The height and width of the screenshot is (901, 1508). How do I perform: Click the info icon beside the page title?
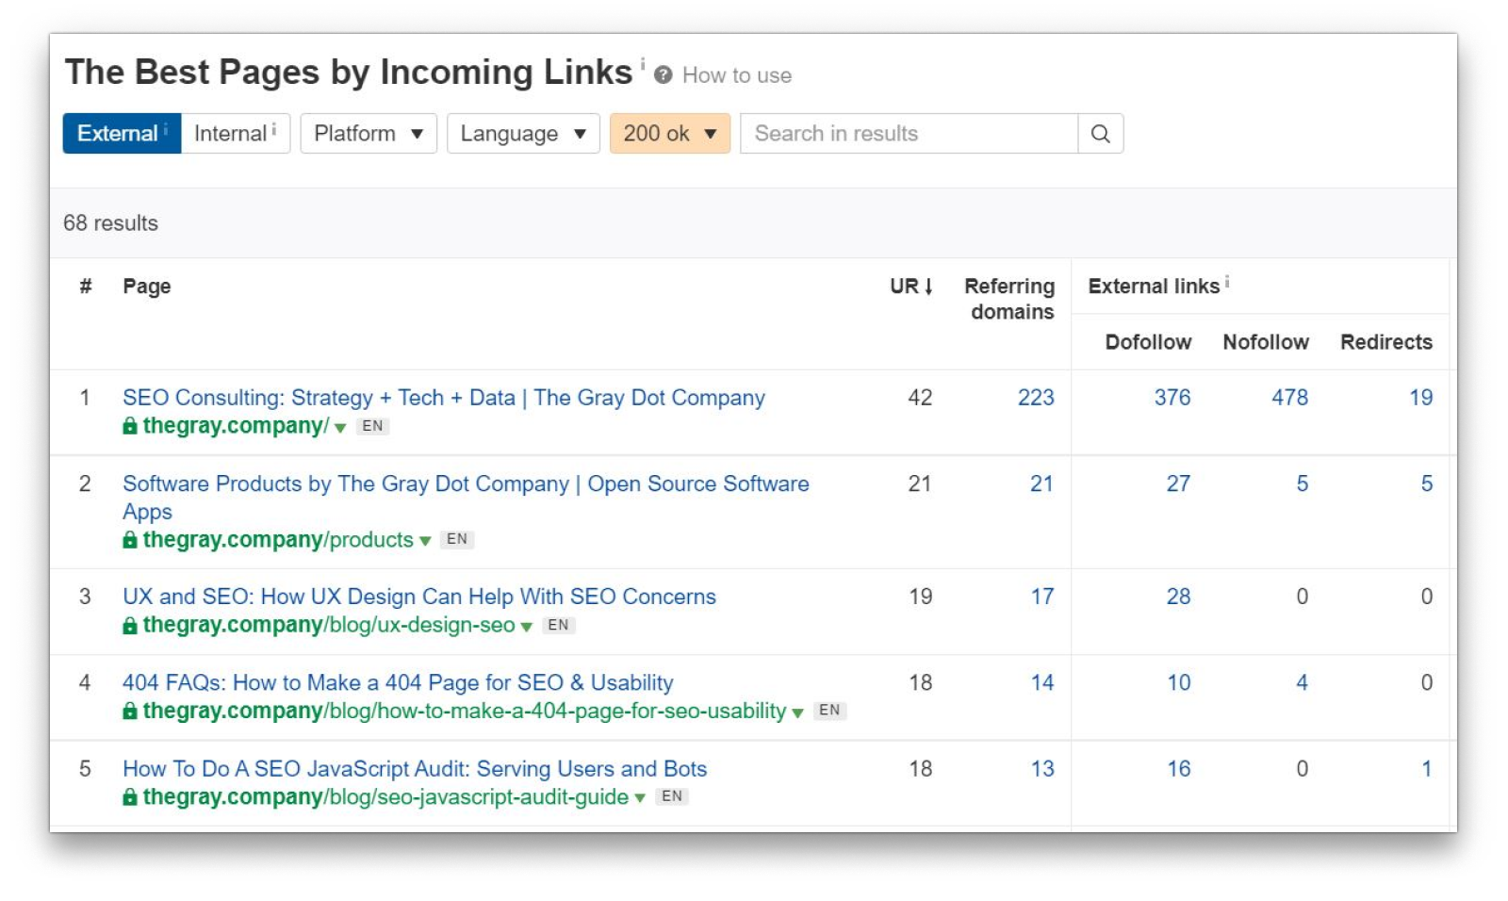pos(643,63)
